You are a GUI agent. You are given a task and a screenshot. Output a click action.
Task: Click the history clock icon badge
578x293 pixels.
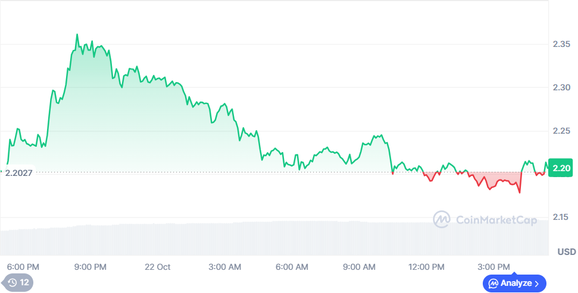click(12, 283)
